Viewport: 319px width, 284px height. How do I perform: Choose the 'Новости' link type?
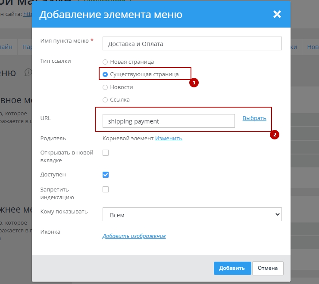click(105, 87)
